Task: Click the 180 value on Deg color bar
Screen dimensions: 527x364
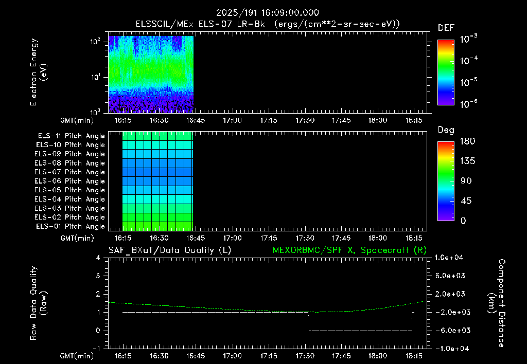Action: pyautogui.click(x=467, y=141)
